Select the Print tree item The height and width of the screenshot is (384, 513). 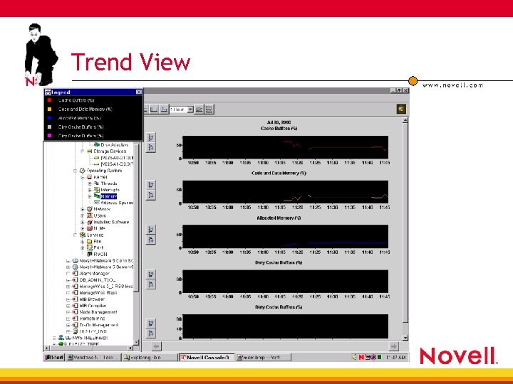pos(98,248)
